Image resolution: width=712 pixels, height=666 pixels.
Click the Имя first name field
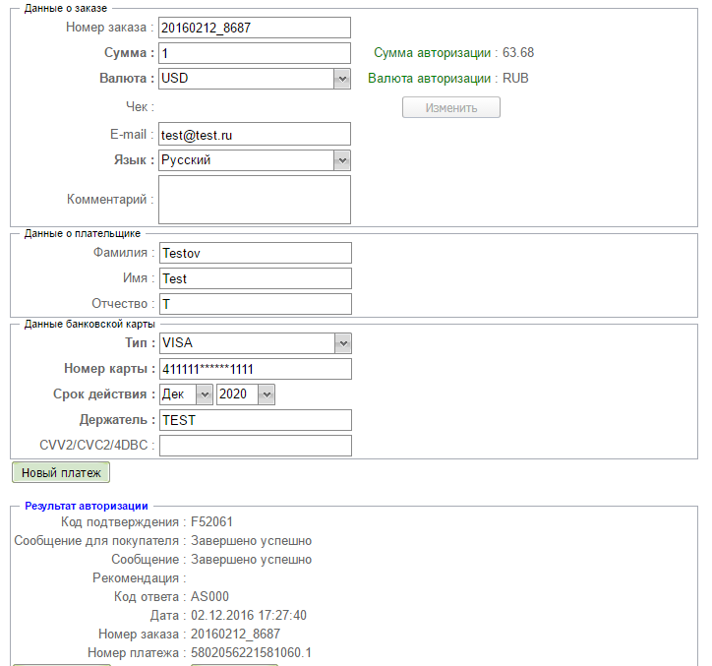254,278
